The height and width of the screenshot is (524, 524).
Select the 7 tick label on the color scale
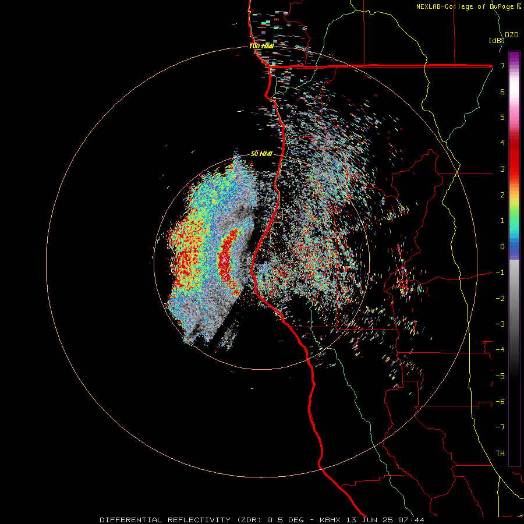point(502,65)
